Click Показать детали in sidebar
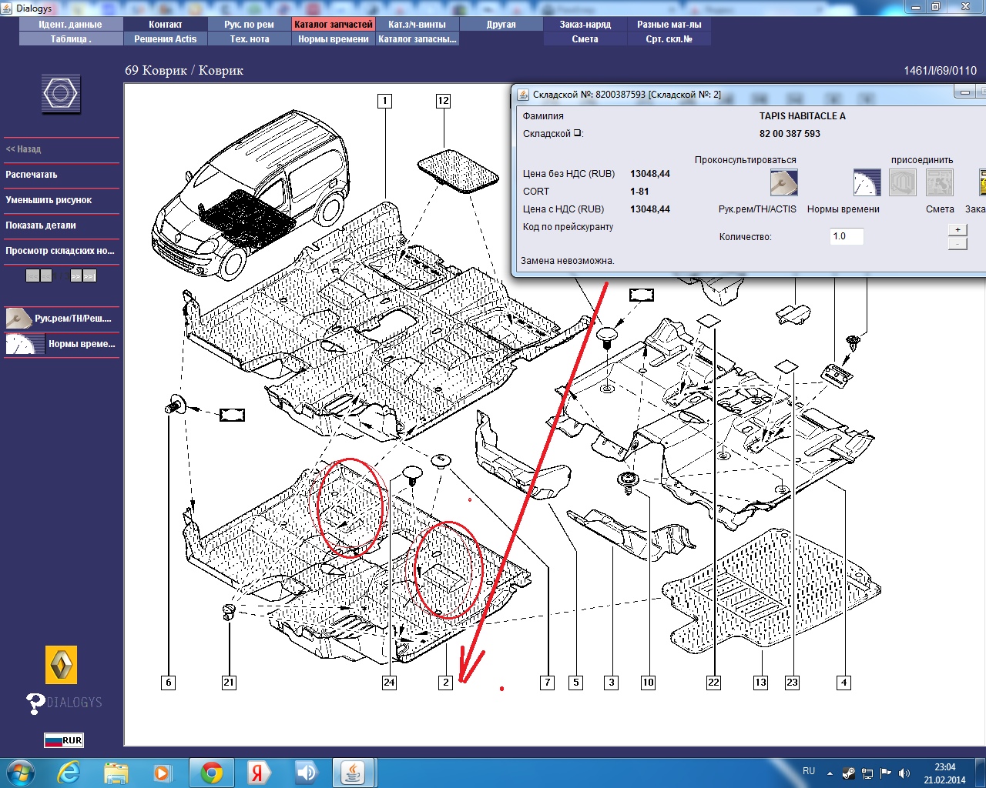 click(x=41, y=225)
